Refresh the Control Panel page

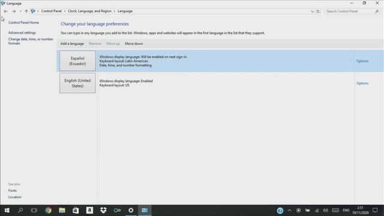click(318, 11)
